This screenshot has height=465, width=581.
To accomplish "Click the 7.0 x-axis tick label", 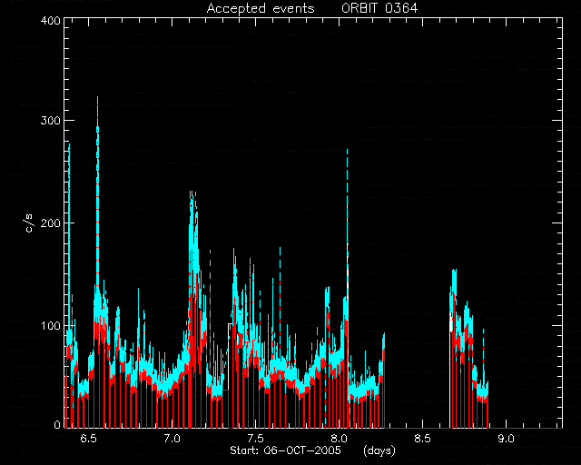I will point(172,439).
